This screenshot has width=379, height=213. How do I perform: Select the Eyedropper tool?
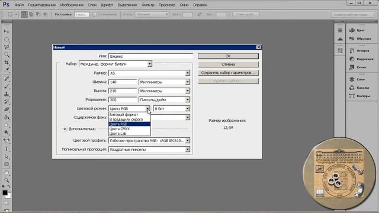click(x=7, y=70)
